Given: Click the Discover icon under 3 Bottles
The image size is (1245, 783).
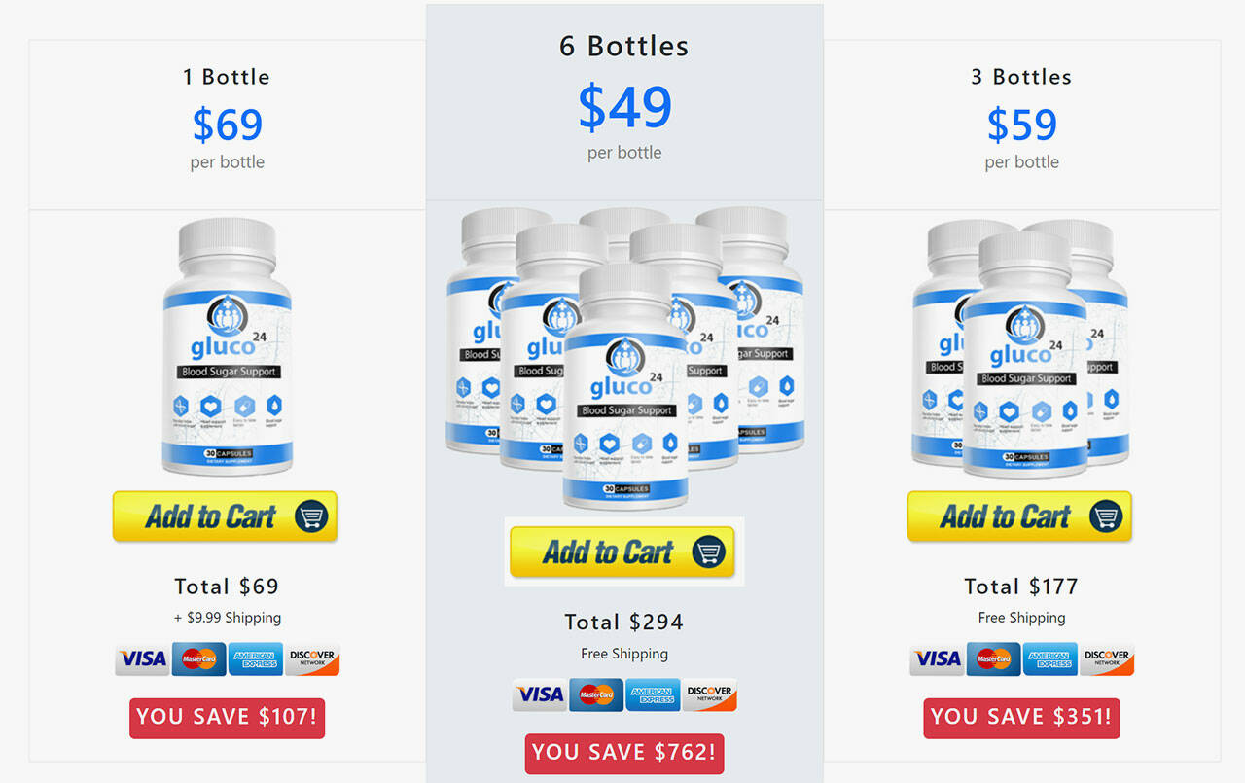Looking at the screenshot, I should 1107,659.
